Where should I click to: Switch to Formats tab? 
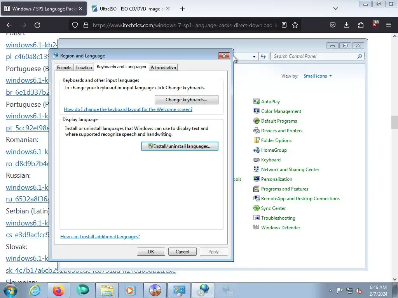coord(64,68)
